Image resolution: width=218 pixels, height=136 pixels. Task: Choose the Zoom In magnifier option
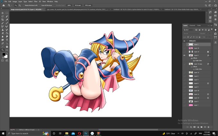[16, 5]
